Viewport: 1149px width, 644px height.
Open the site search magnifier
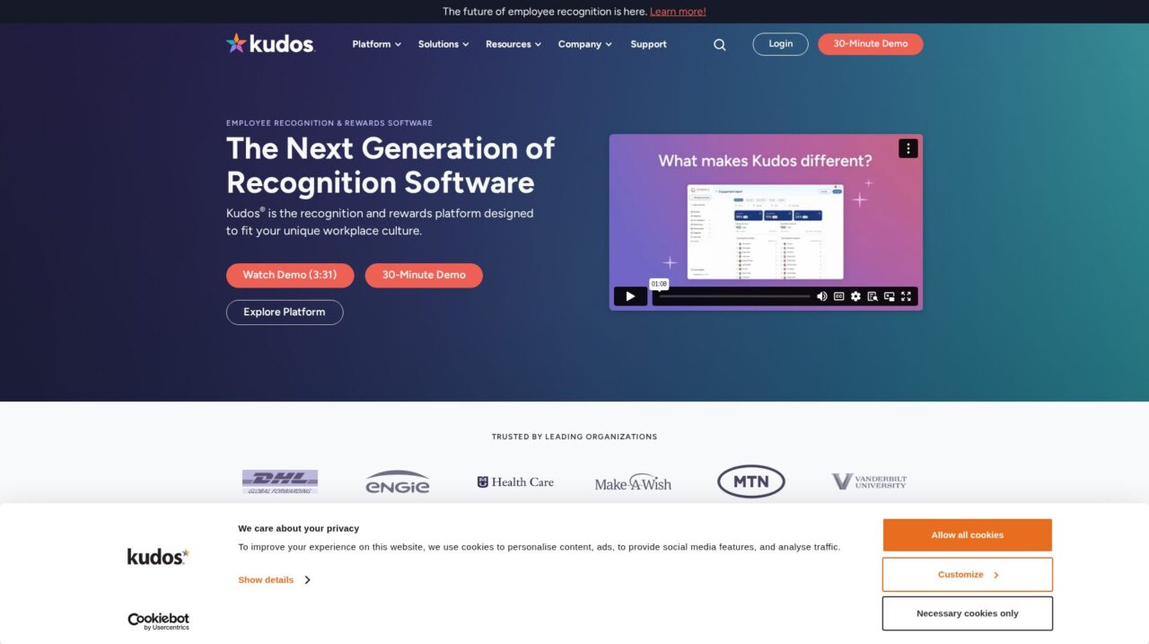[719, 44]
